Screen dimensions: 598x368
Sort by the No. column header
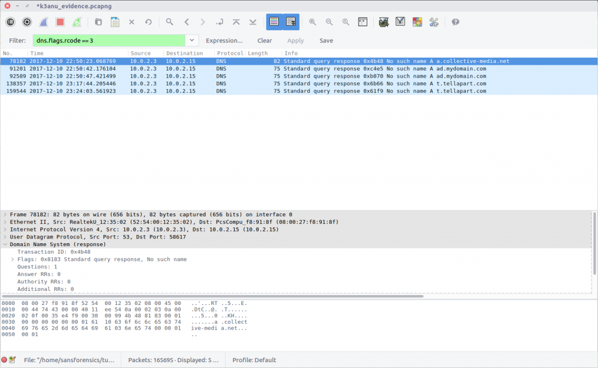pos(14,53)
